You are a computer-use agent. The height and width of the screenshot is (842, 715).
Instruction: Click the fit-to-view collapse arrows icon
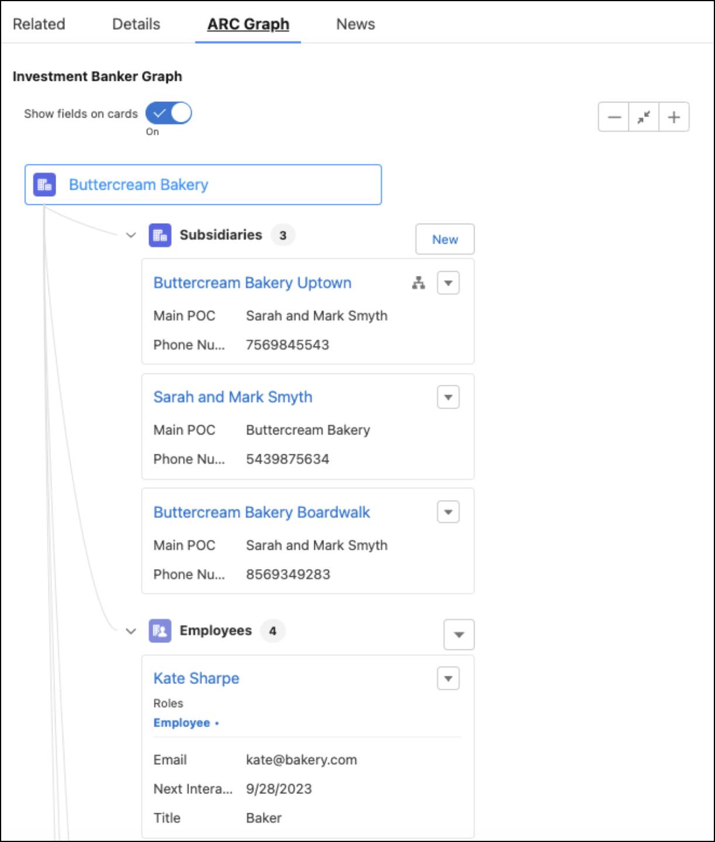point(644,117)
